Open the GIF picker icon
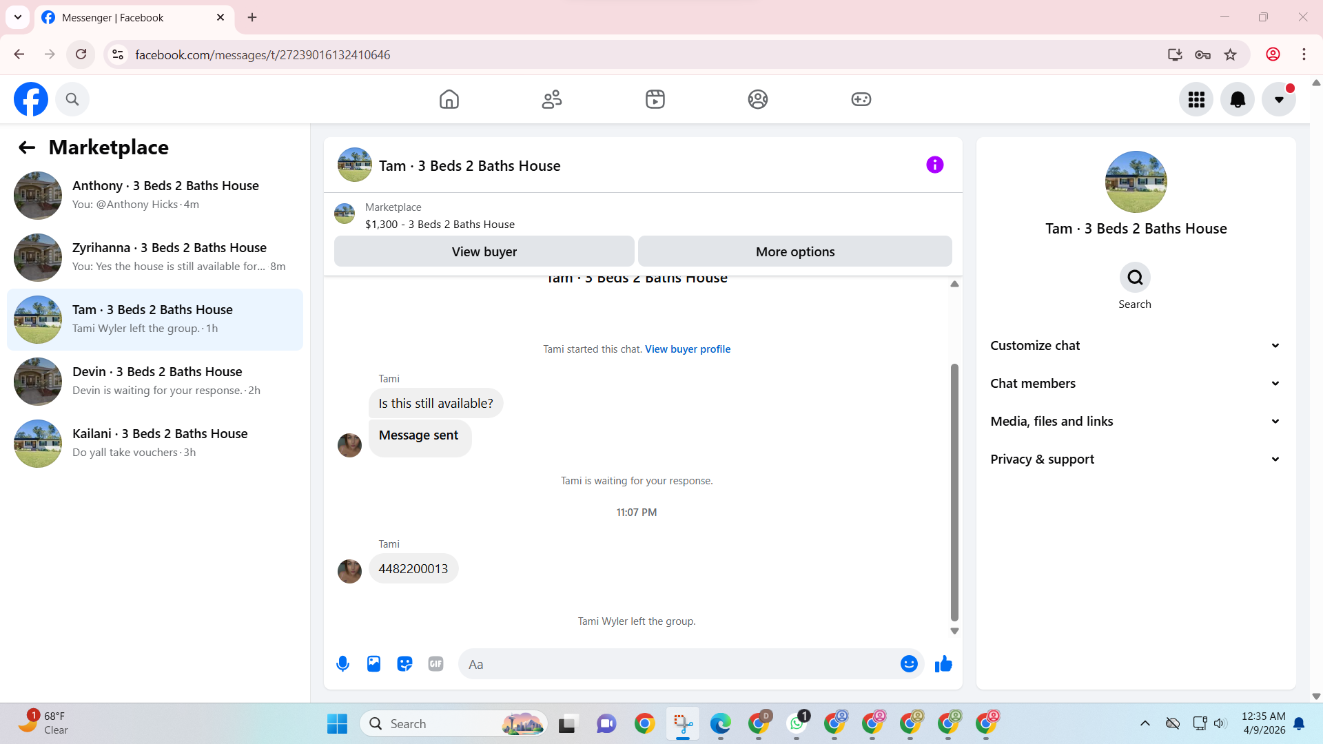The width and height of the screenshot is (1323, 744). 435,664
